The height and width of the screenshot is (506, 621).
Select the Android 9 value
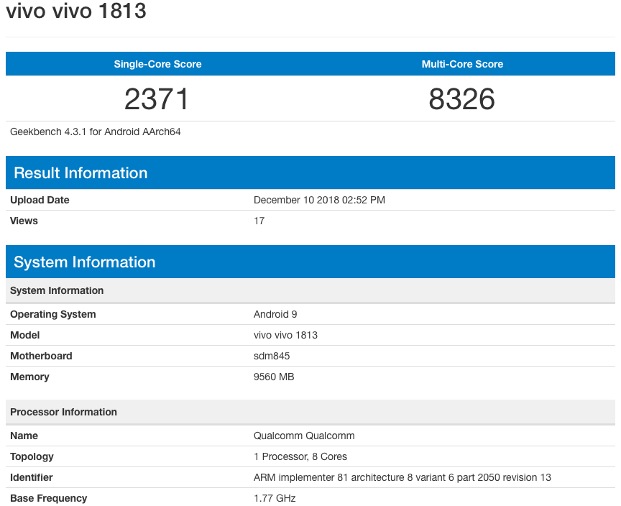(x=275, y=314)
